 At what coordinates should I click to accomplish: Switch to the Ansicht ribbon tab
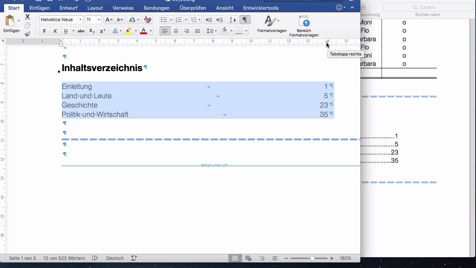[225, 8]
